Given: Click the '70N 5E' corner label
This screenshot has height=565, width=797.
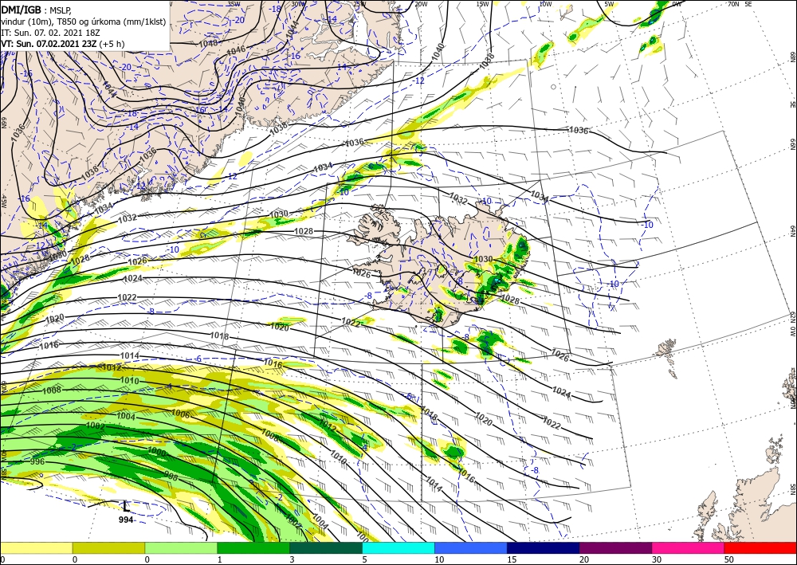Looking at the screenshot, I should pyautogui.click(x=740, y=4).
